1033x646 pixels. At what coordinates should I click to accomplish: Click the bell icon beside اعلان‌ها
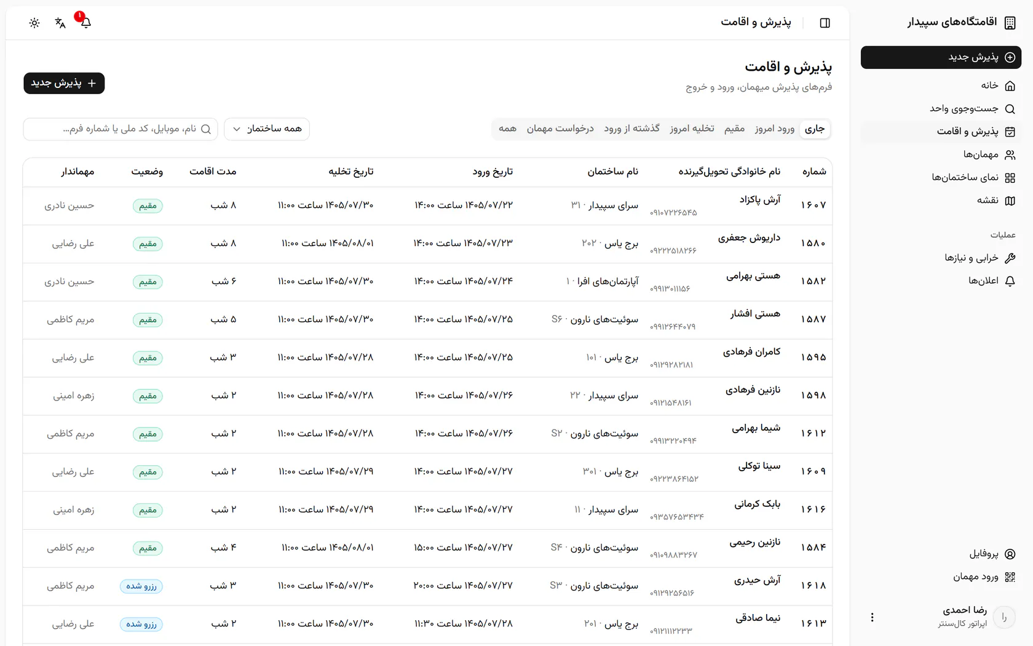pyautogui.click(x=1010, y=281)
